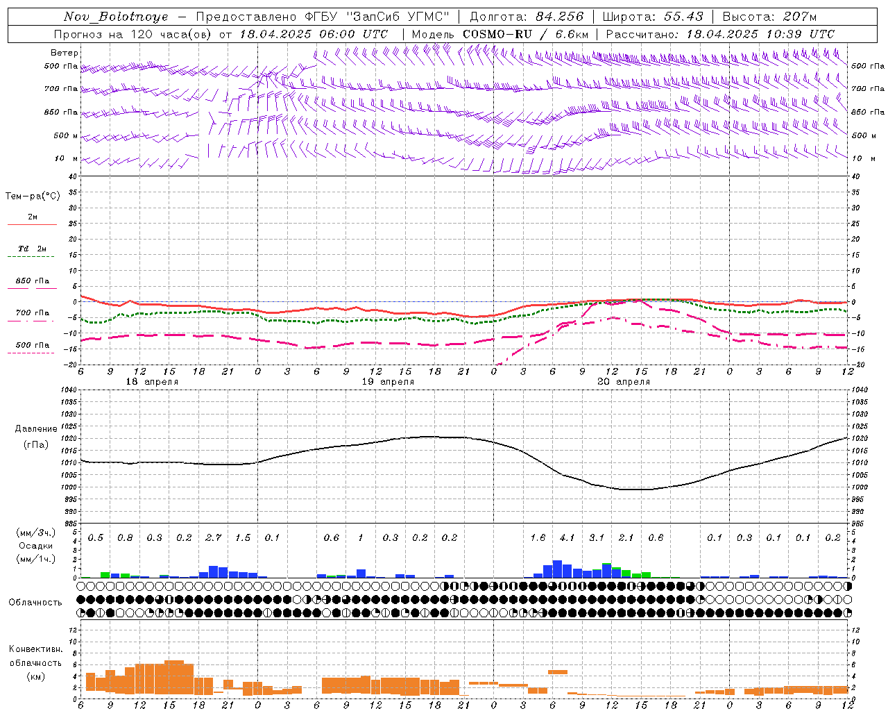This screenshot has height=711, width=888.
Task: Click the precipitation value "4.1"
Action: pos(567,537)
